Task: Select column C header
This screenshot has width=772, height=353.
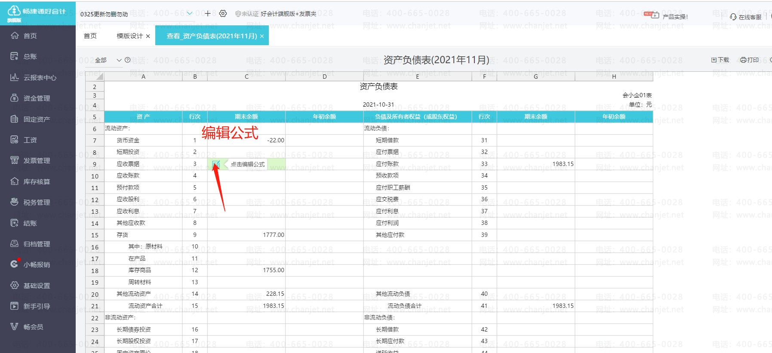Action: [x=246, y=77]
